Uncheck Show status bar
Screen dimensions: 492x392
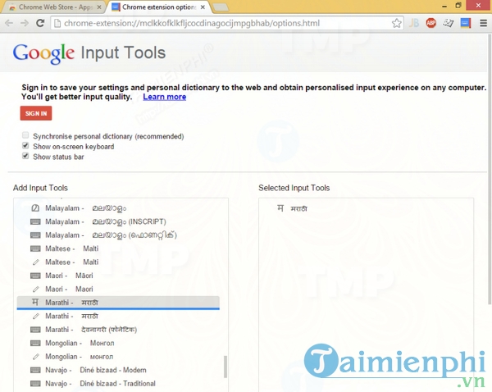pos(25,156)
